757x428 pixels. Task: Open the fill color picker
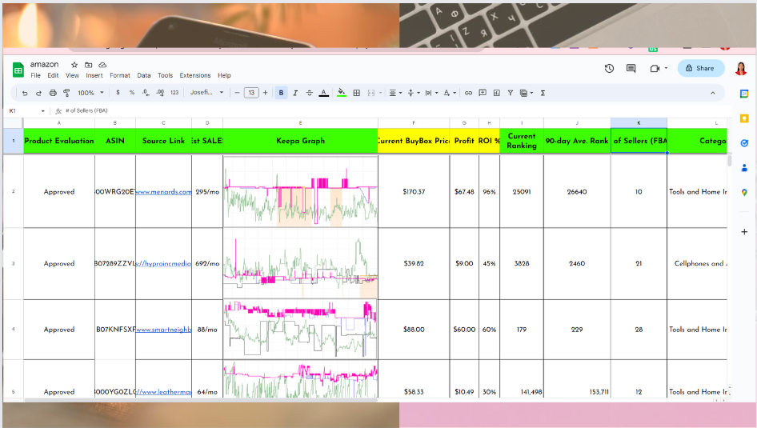pos(342,93)
